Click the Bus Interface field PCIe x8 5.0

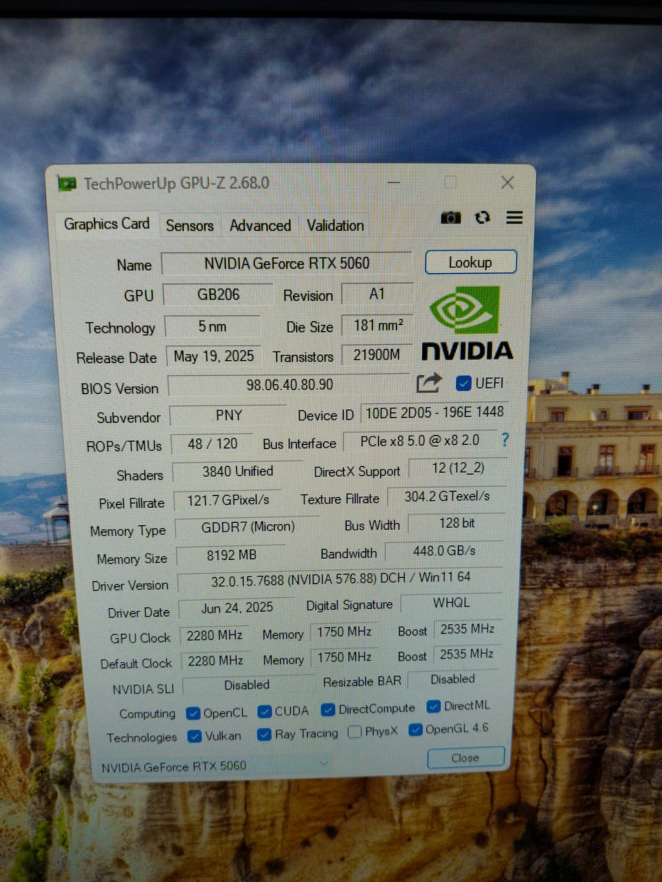[x=420, y=441]
